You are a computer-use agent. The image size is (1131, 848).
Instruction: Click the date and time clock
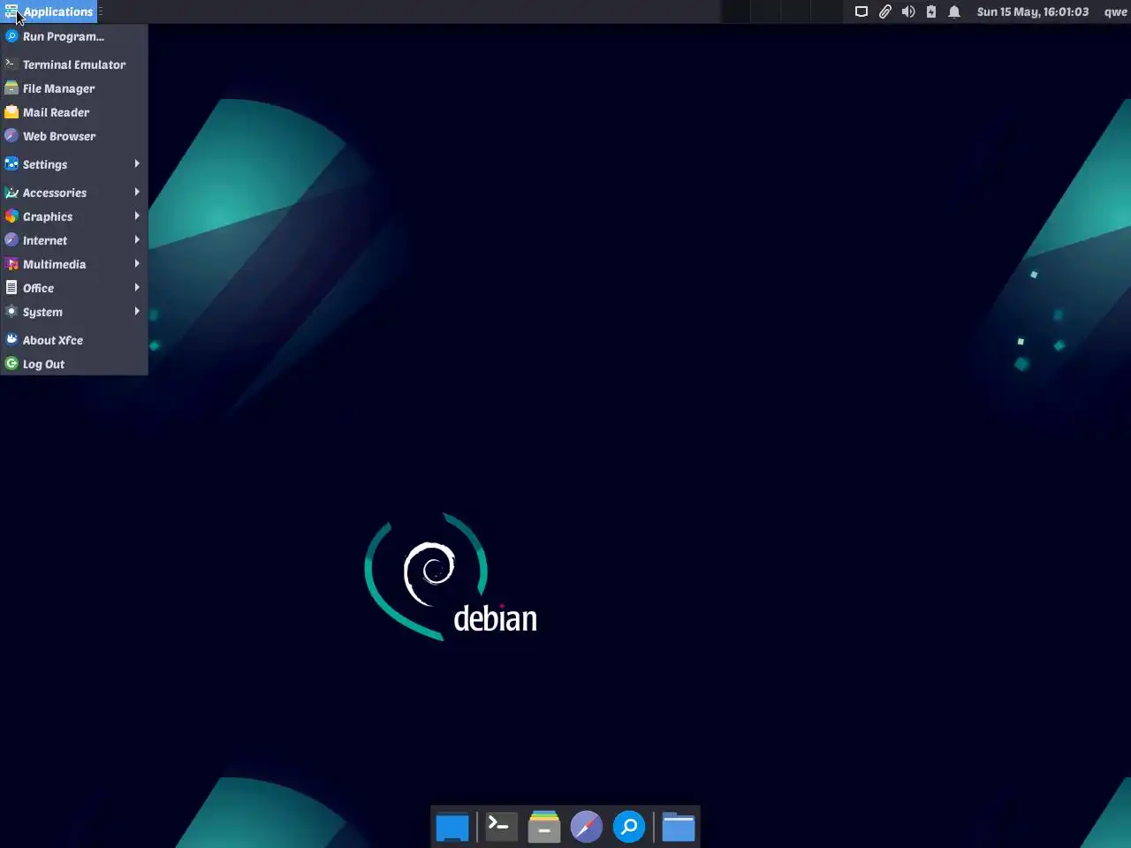[x=1033, y=11]
